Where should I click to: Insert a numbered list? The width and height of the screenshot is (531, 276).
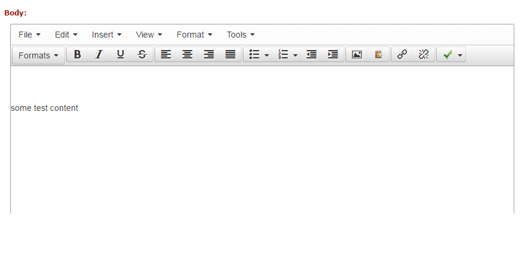pyautogui.click(x=283, y=54)
